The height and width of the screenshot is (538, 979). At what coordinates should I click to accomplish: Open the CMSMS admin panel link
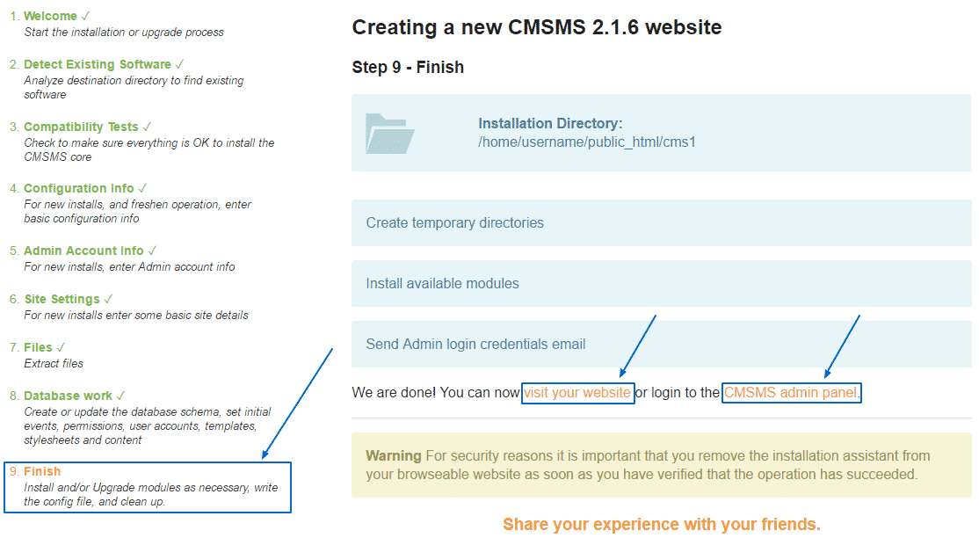[791, 393]
